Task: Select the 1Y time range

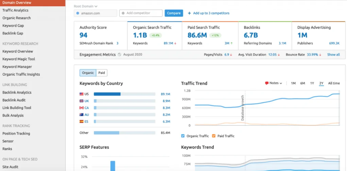Action: coord(312,83)
